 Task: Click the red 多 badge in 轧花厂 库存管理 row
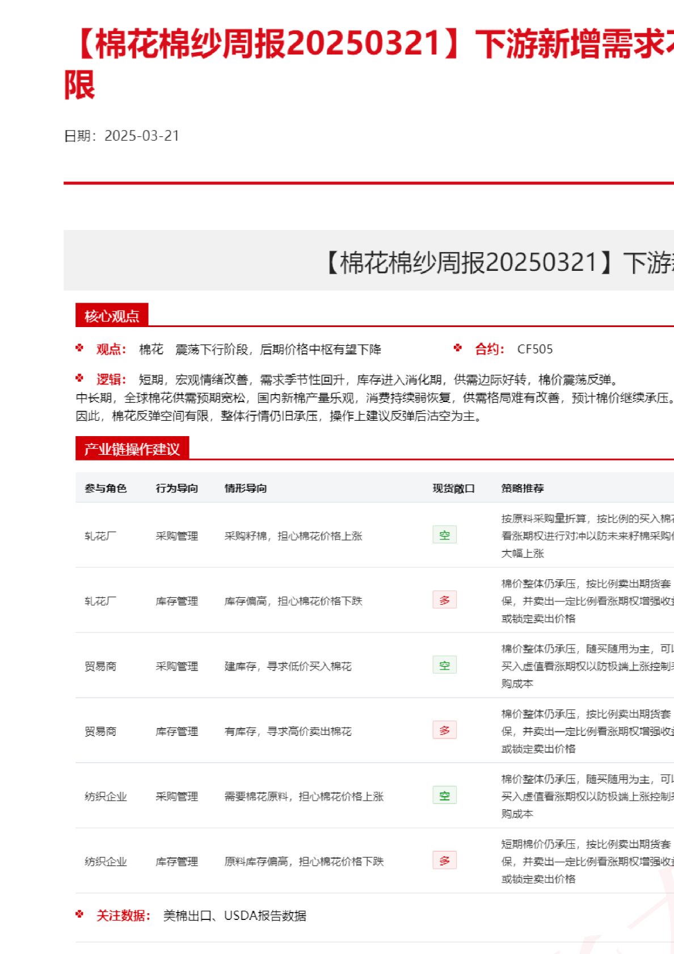pyautogui.click(x=444, y=600)
